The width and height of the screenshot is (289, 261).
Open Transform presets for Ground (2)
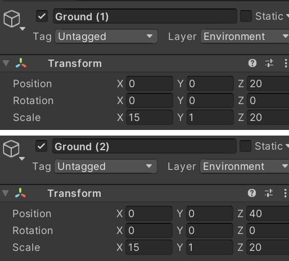(269, 193)
